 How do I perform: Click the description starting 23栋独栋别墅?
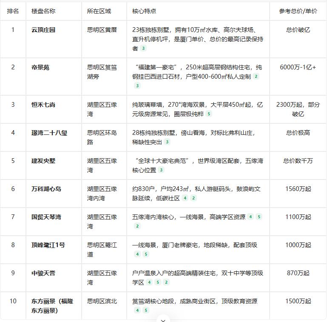pos(198,39)
